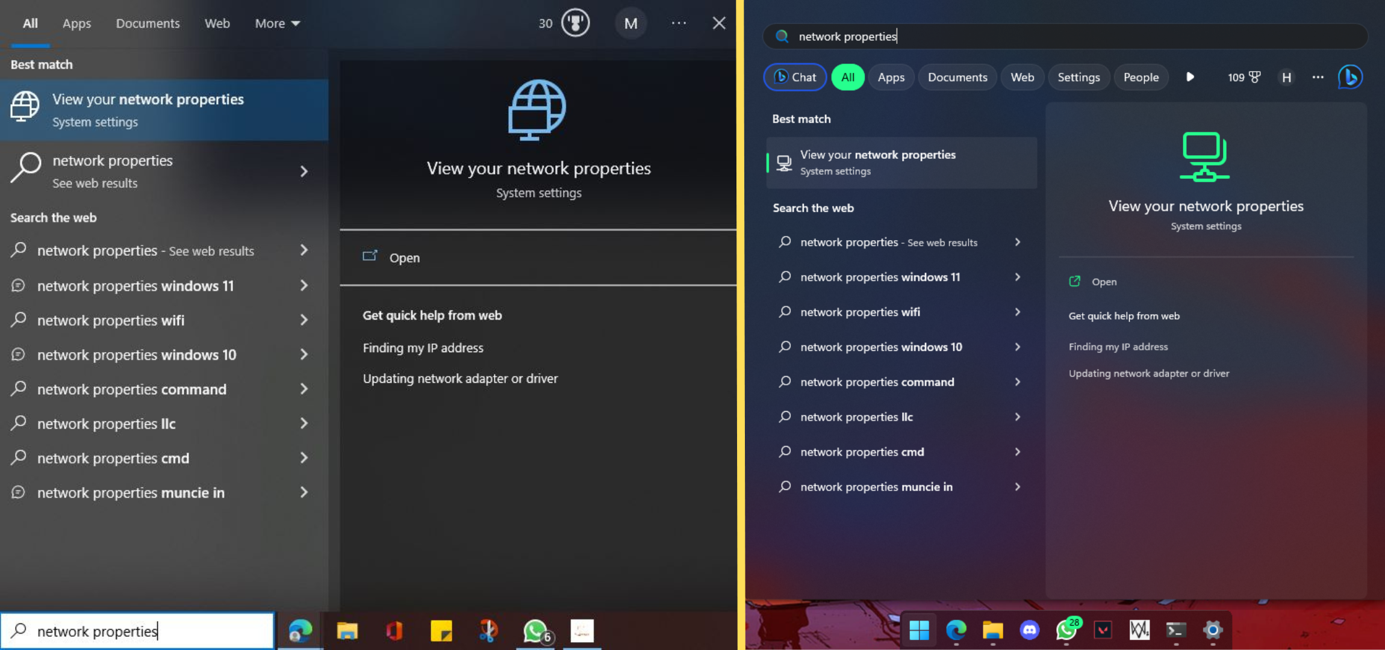Click the 'Finding my IP address' link in the left pane
The image size is (1385, 650).
[x=423, y=348]
